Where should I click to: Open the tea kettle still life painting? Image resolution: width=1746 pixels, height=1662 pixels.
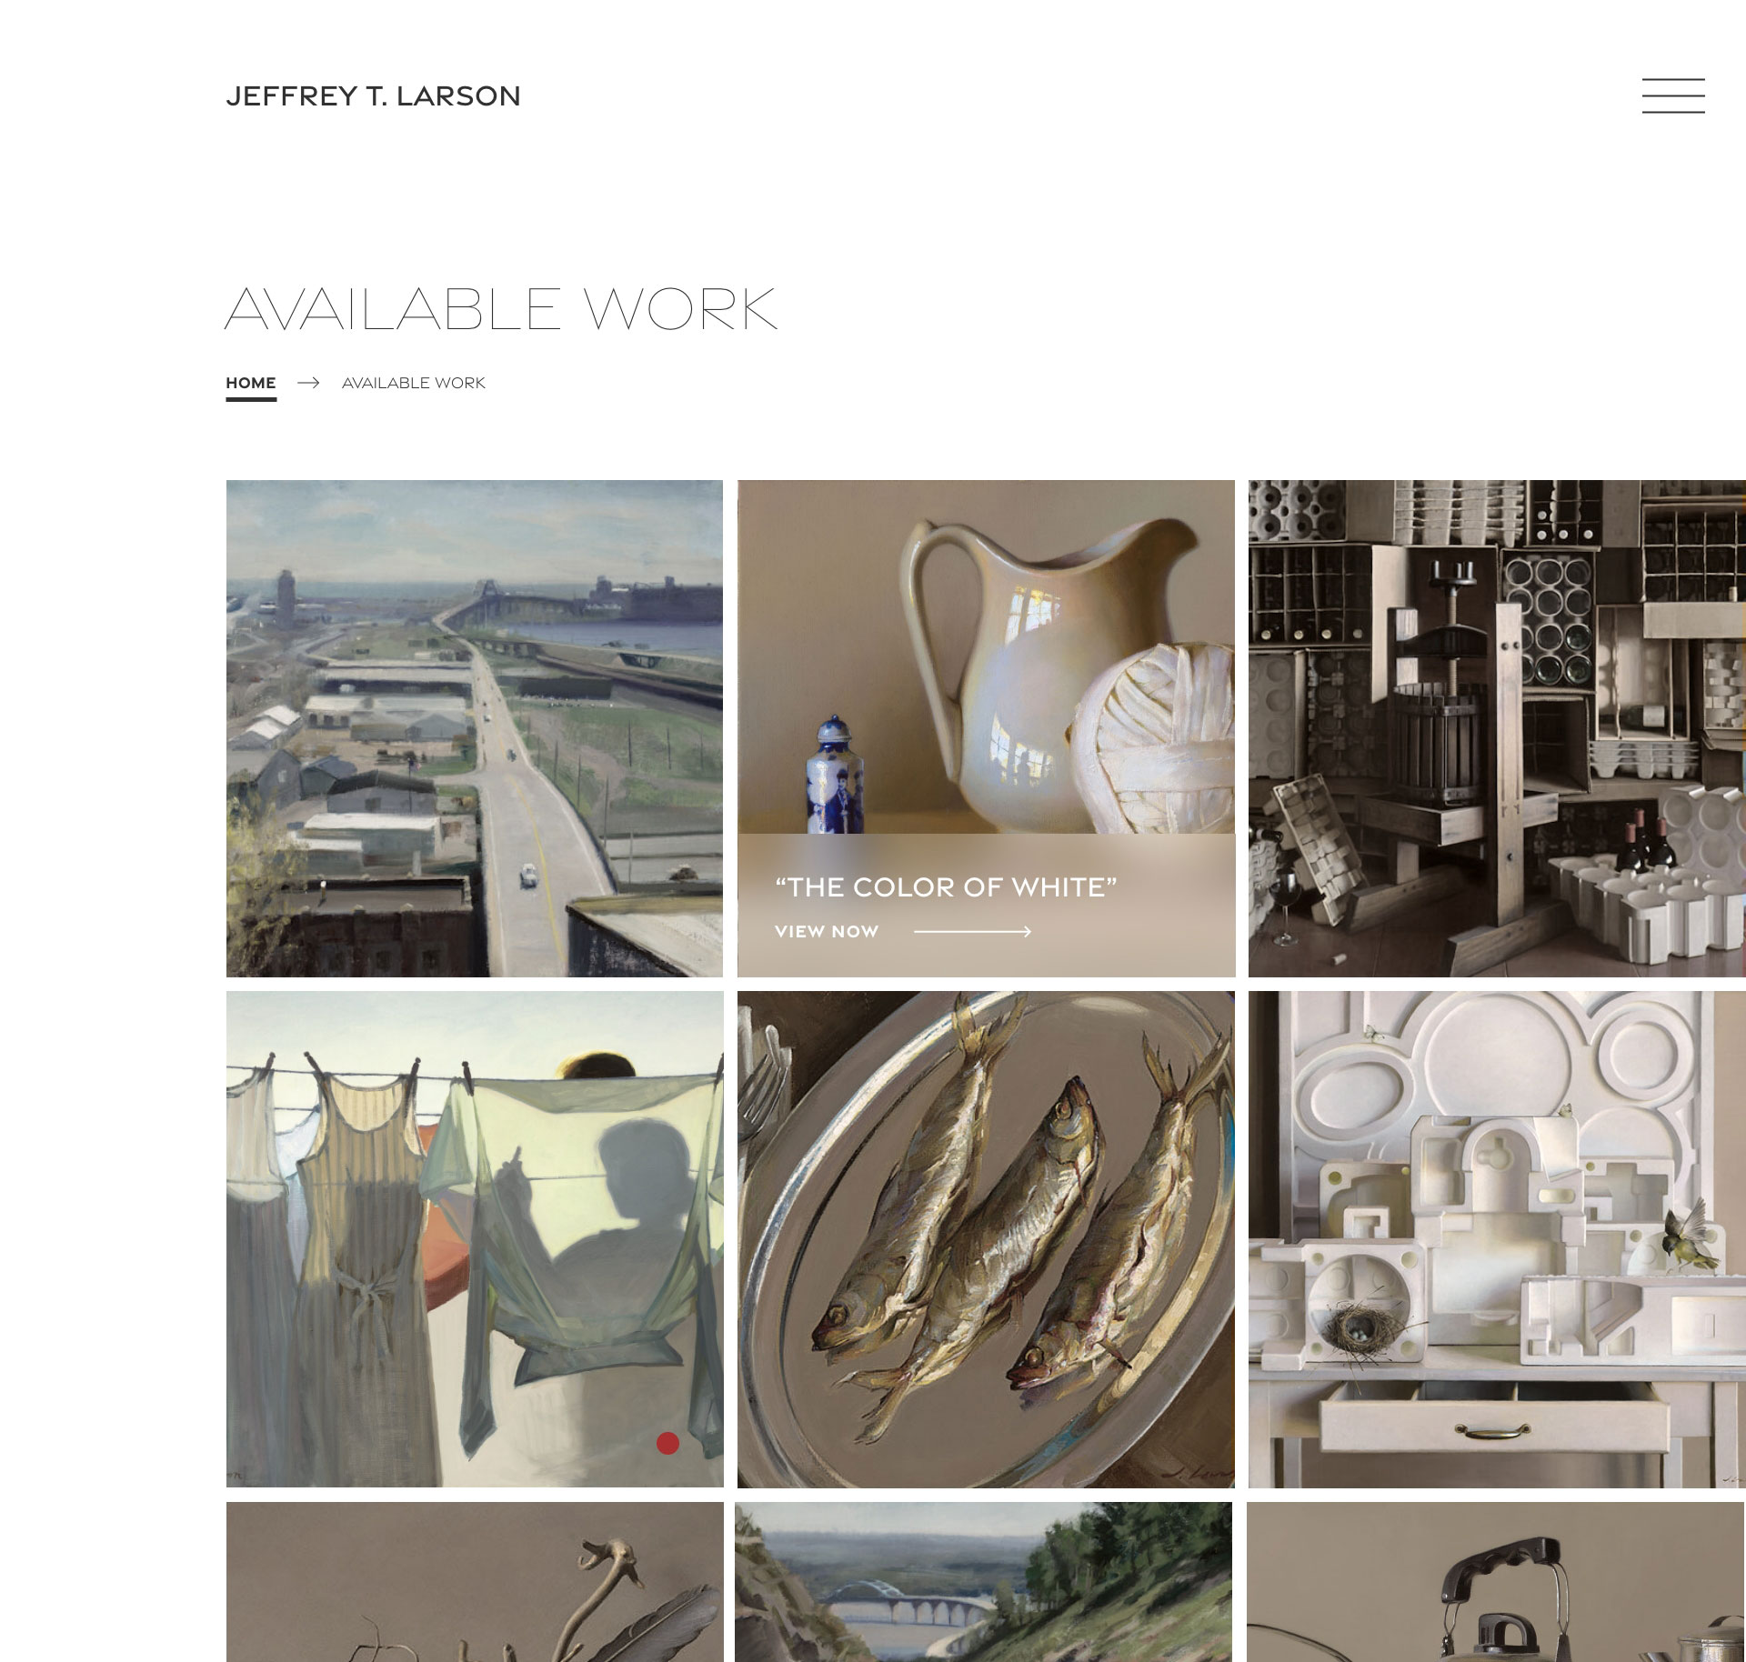[1496, 1582]
